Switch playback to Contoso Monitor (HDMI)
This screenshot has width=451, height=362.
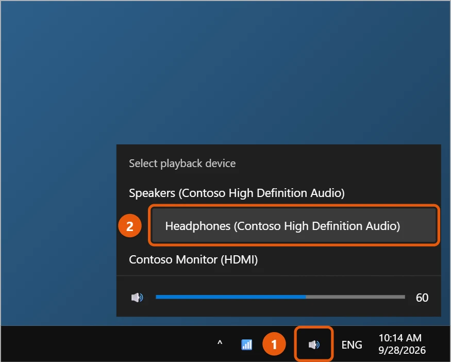193,259
